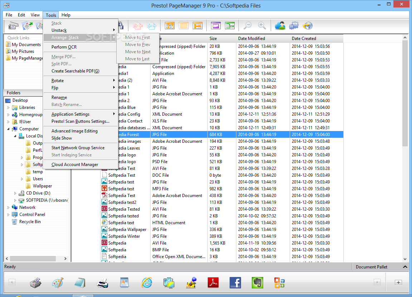Click Start Network Group Service
The height and width of the screenshot is (297, 412).
80,148
